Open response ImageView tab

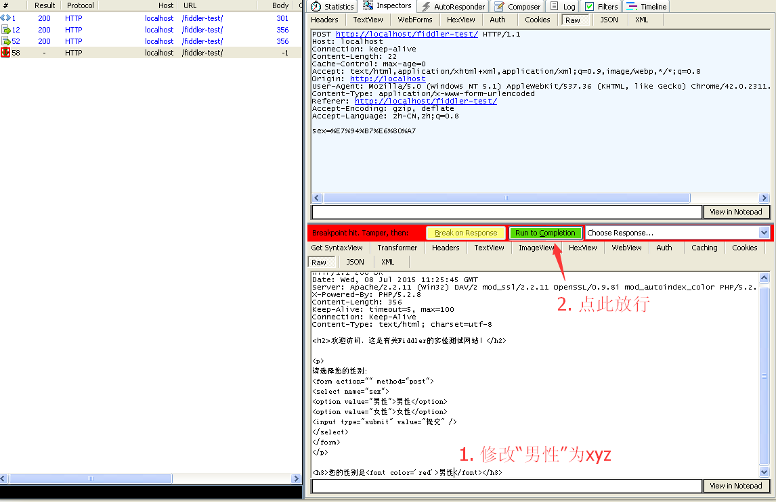pos(536,248)
